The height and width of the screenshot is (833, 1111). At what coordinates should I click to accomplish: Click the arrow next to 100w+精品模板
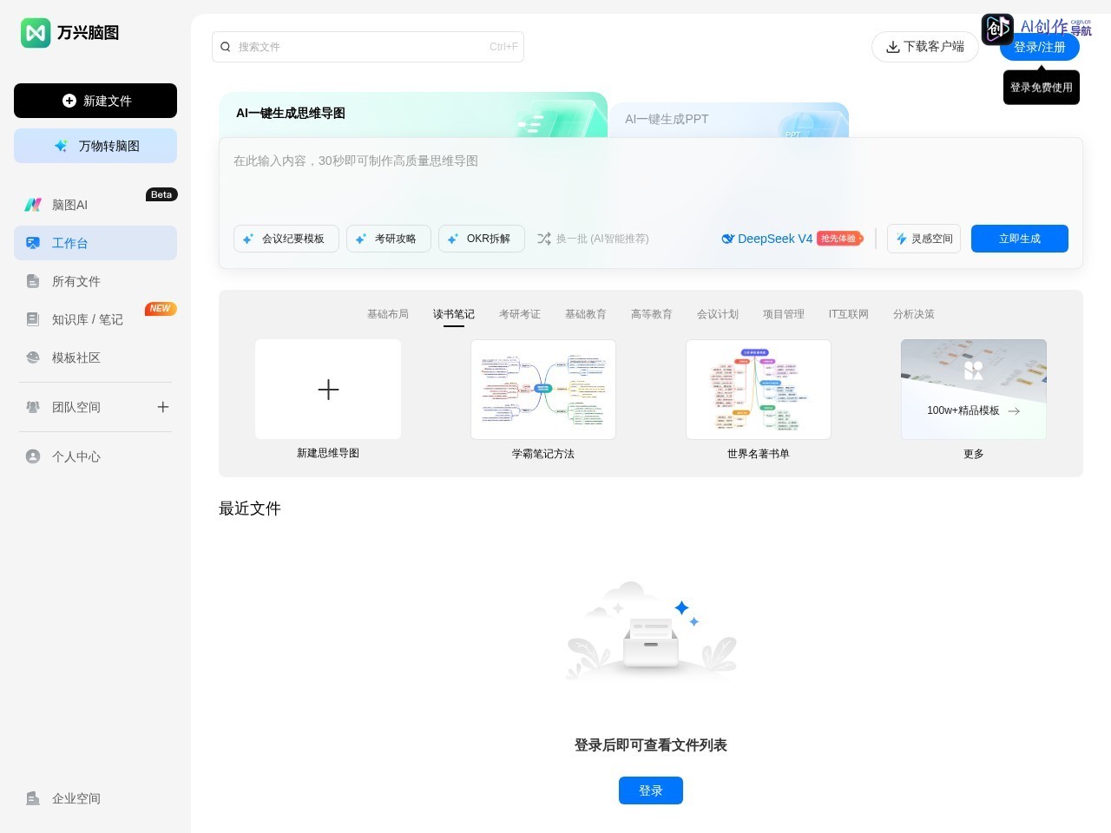[x=1014, y=411]
